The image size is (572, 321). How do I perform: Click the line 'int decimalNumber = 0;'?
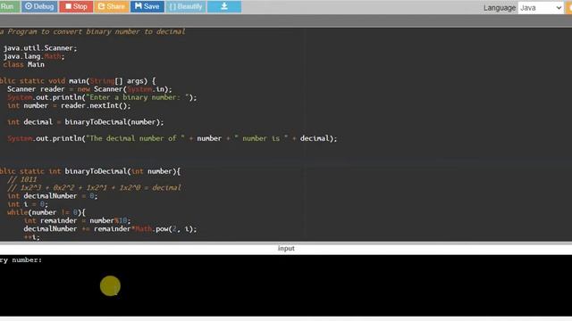click(53, 196)
